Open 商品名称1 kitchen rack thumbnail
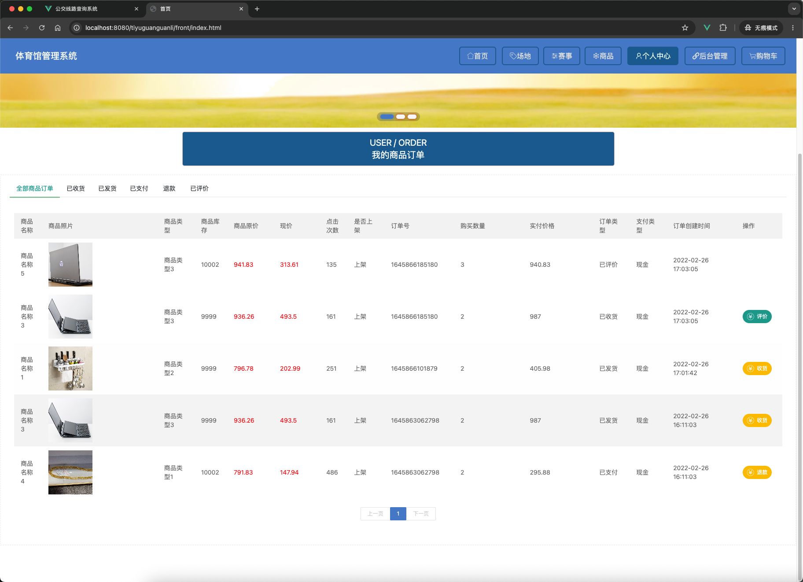 (x=70, y=368)
